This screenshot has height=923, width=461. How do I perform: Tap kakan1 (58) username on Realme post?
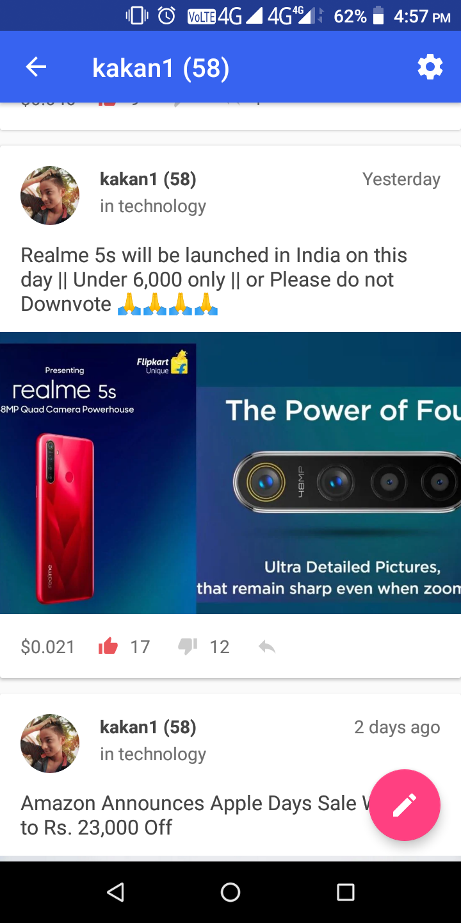pyautogui.click(x=148, y=179)
